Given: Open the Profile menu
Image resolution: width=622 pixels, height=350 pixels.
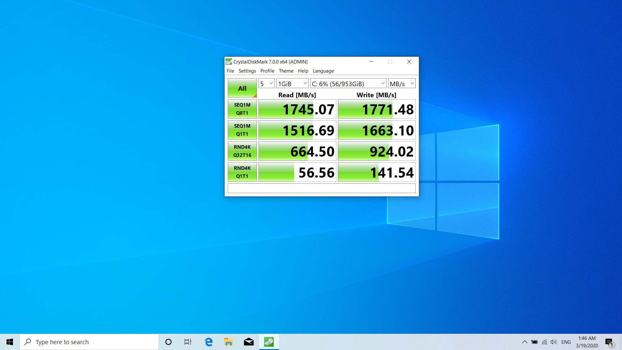Looking at the screenshot, I should pos(267,71).
